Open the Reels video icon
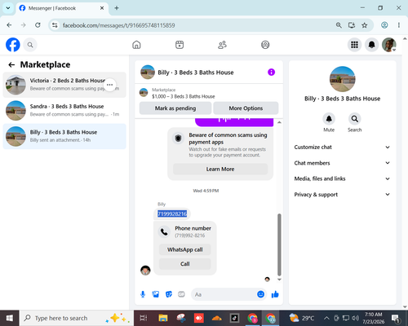The width and height of the screenshot is (408, 326). tap(180, 45)
